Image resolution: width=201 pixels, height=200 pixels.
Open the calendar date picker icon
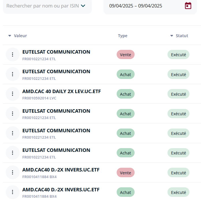click(x=188, y=6)
